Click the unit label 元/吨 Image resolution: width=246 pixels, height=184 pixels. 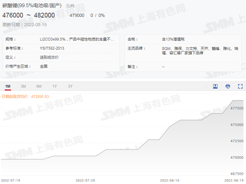[70, 6]
